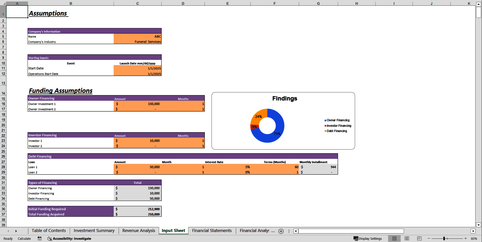Select the Normal view icon
The height and width of the screenshot is (242, 482).
tap(394, 238)
